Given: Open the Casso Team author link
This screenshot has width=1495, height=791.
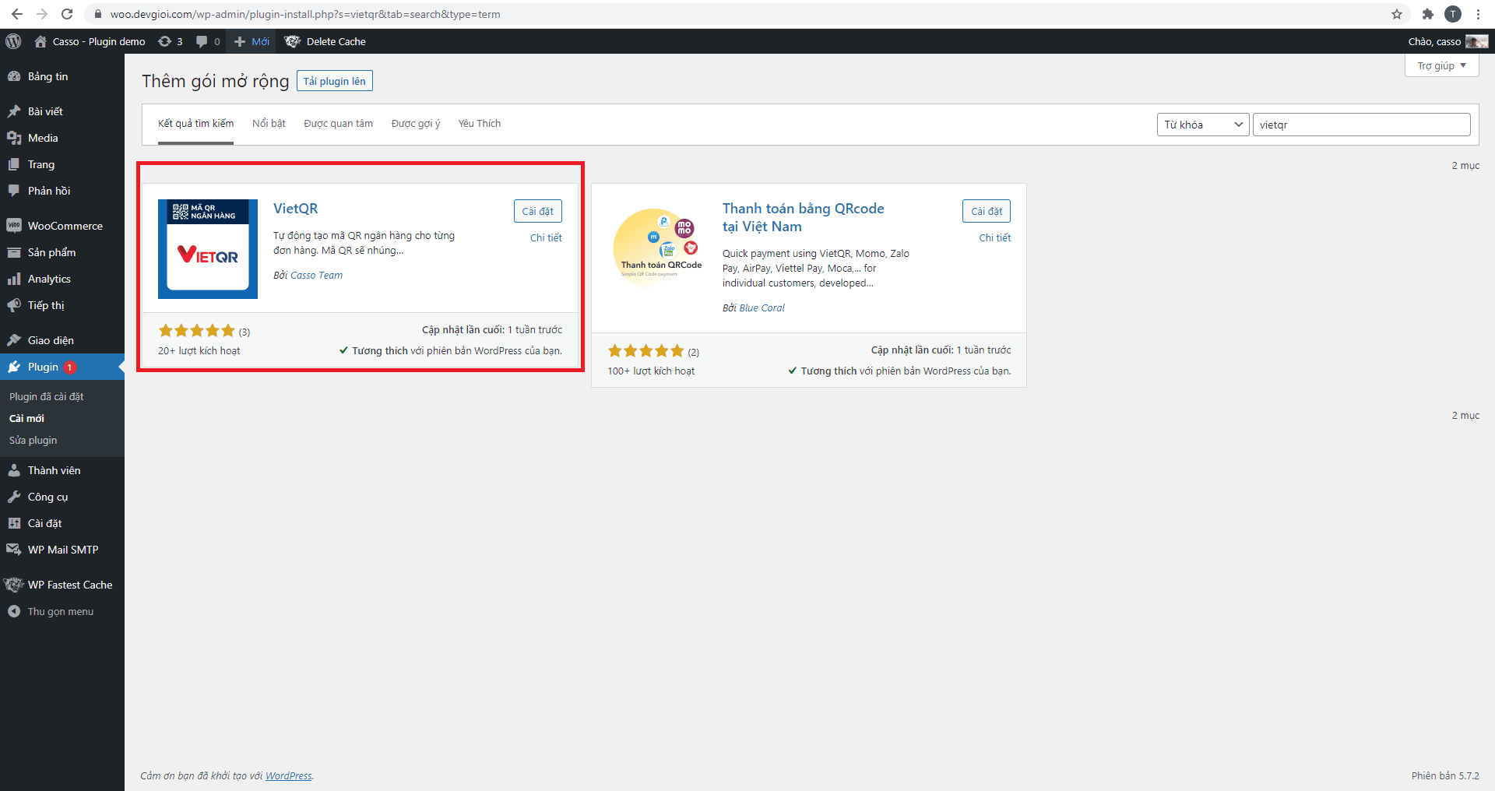Looking at the screenshot, I should click(x=316, y=275).
